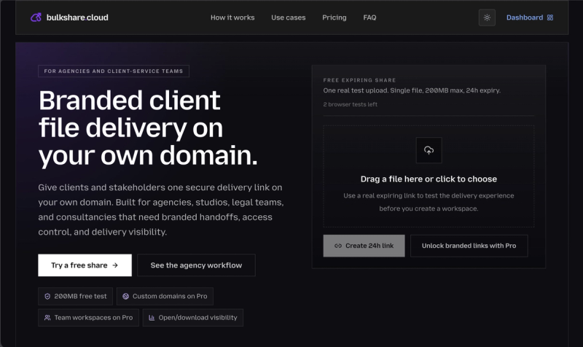Choose a file via the drag-and-drop zone
This screenshot has height=347, width=583.
[429, 176]
